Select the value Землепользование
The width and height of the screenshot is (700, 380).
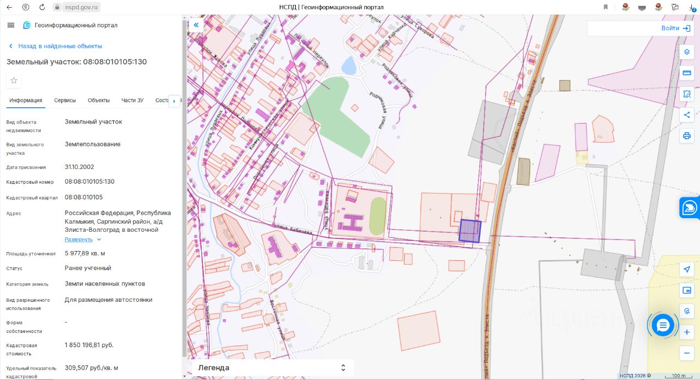pyautogui.click(x=92, y=144)
